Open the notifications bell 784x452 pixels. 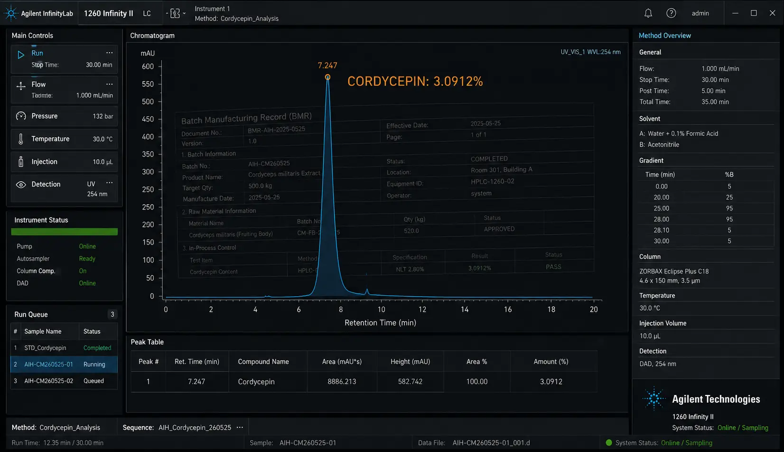648,13
